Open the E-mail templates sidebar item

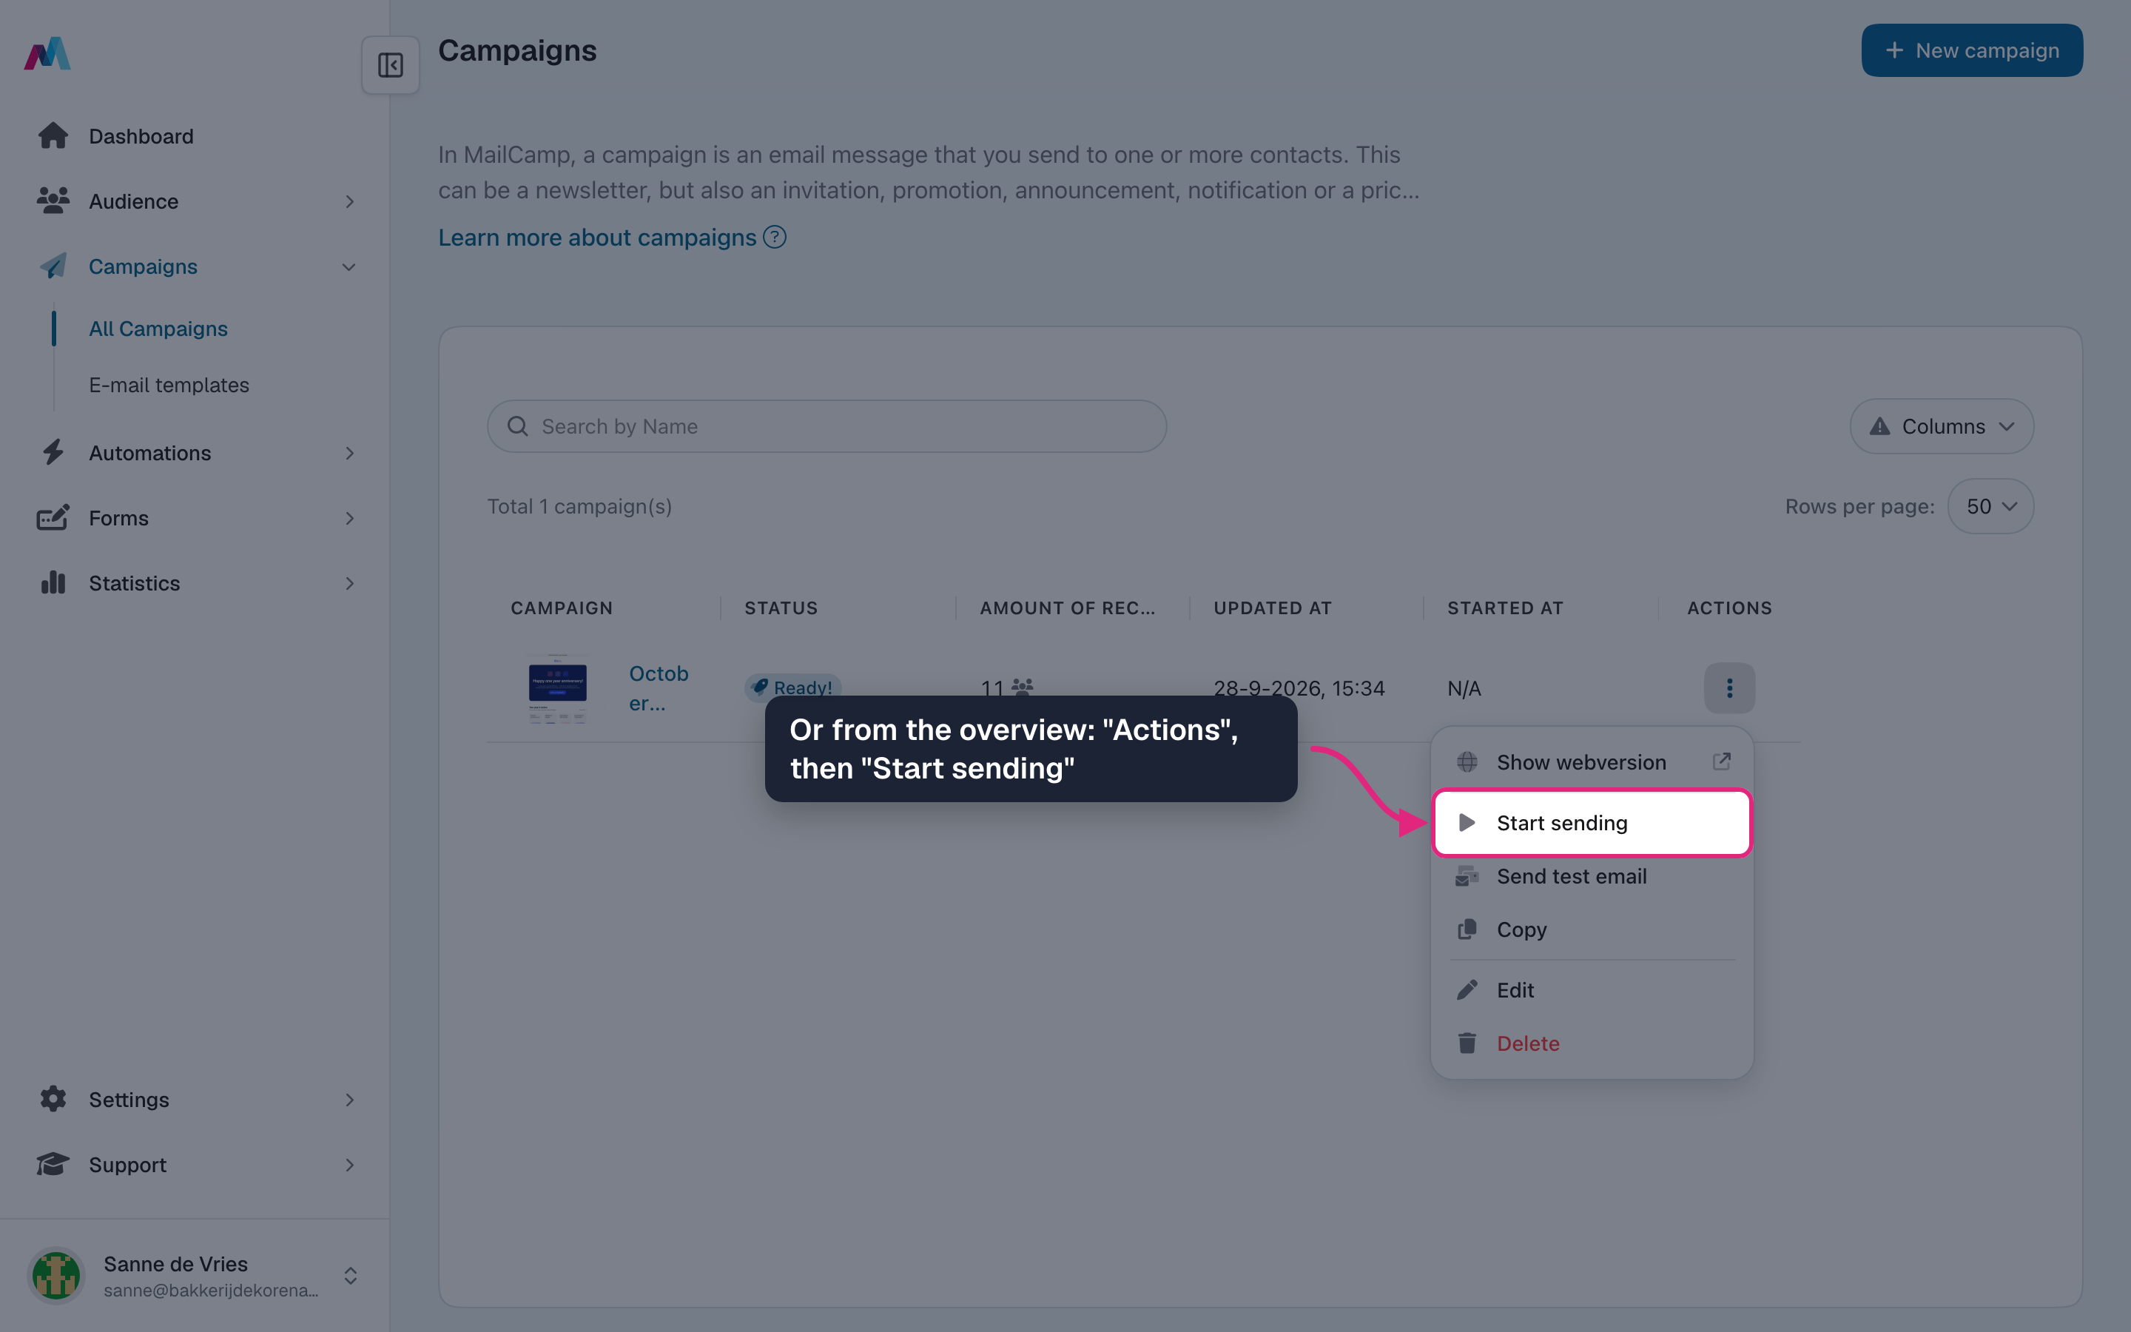coord(169,385)
